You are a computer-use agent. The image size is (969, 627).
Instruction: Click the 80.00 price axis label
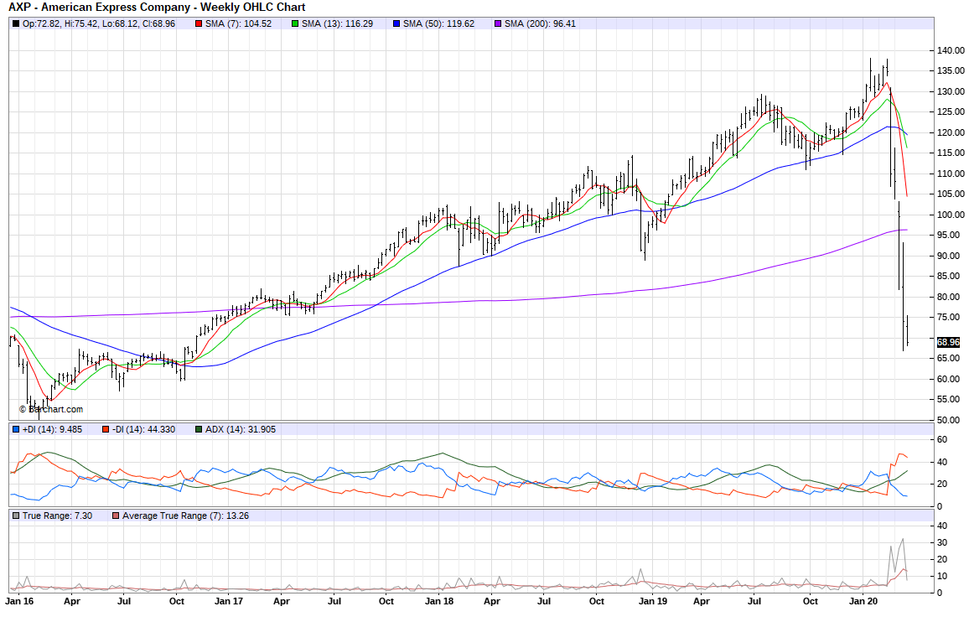tap(949, 297)
